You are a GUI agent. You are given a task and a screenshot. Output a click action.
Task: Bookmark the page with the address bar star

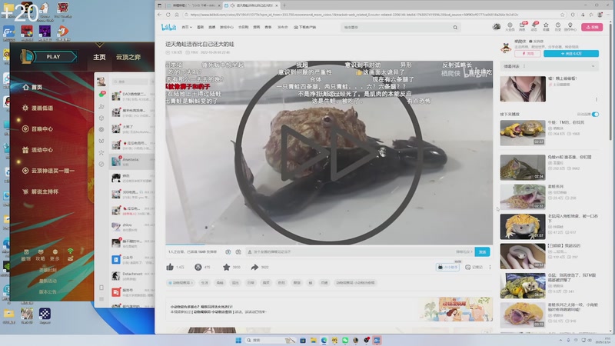click(563, 15)
